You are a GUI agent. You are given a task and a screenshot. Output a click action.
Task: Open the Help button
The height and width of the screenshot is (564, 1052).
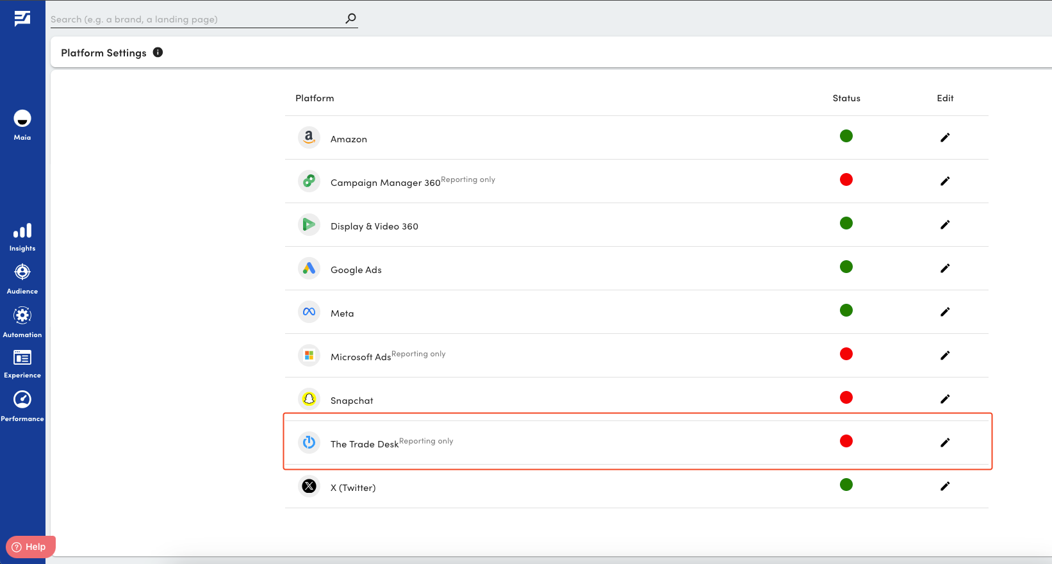click(x=31, y=547)
